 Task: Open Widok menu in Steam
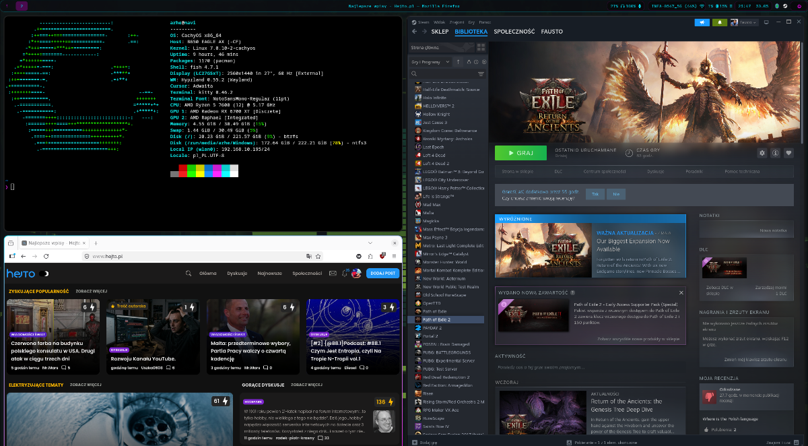(x=439, y=22)
